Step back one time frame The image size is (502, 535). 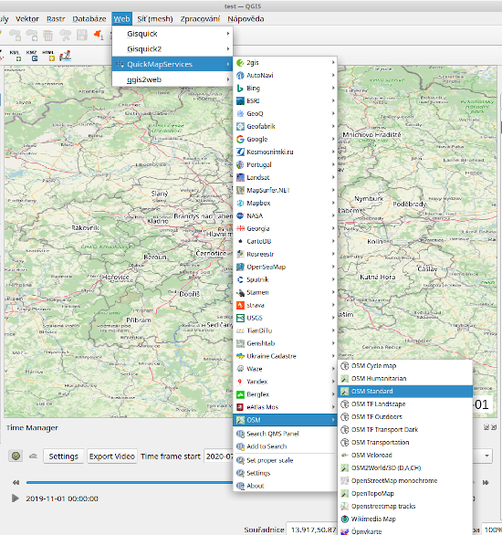16,482
